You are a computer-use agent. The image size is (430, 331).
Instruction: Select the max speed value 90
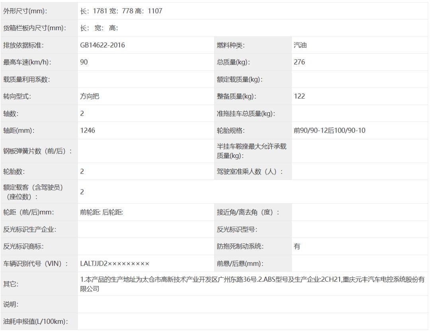[x=84, y=62]
